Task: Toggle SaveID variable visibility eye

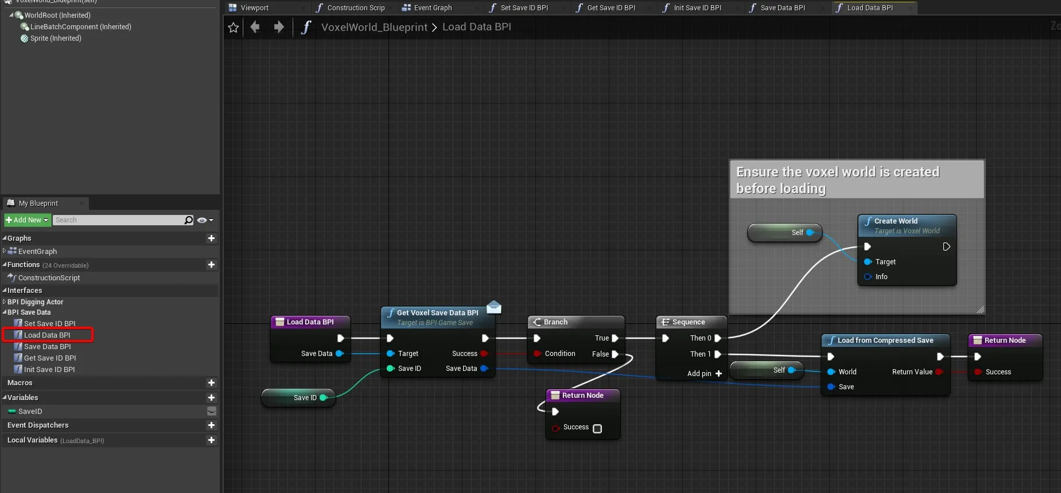Action: coord(211,412)
